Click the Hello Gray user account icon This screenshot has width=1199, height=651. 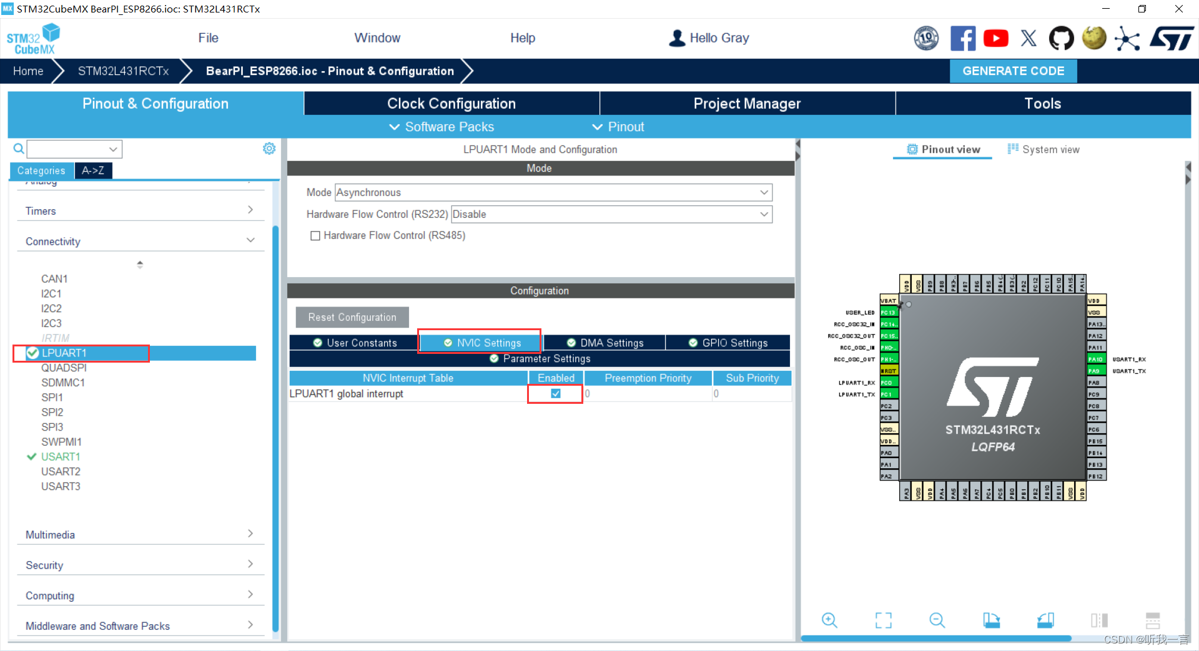(677, 38)
